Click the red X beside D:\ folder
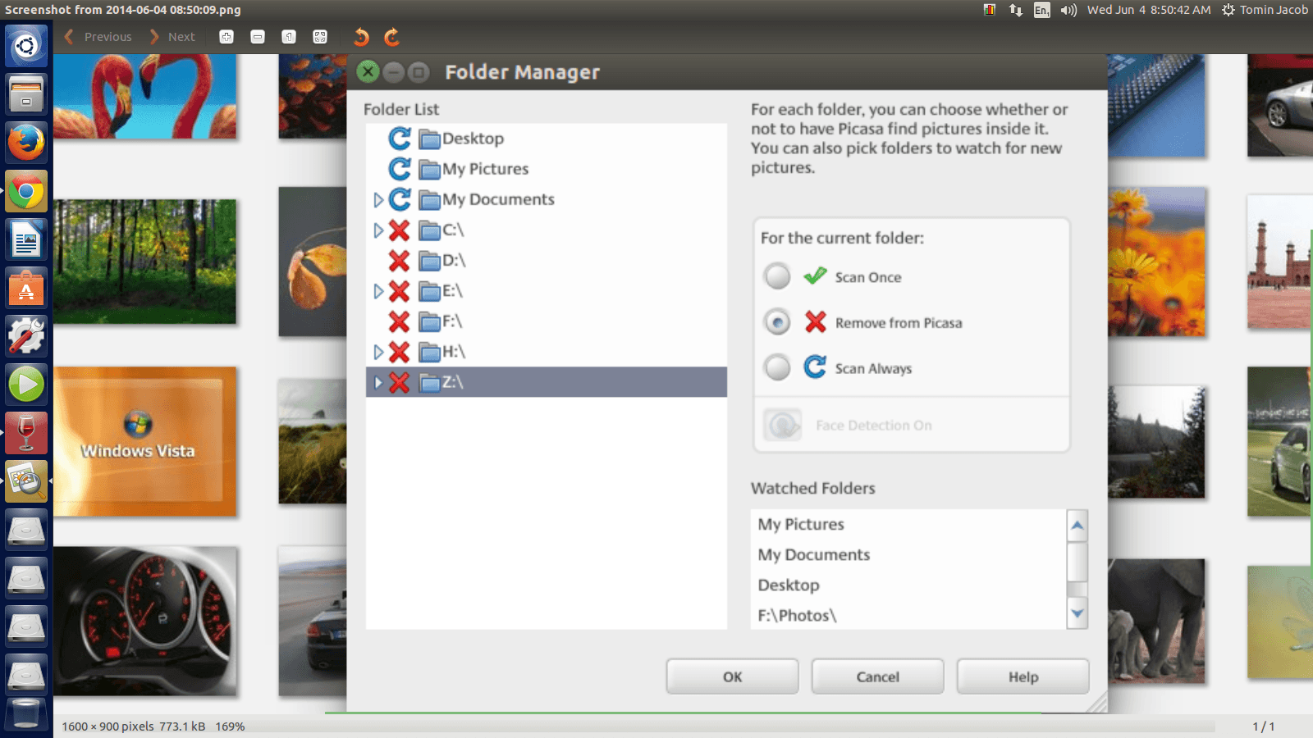The image size is (1313, 738). point(400,261)
